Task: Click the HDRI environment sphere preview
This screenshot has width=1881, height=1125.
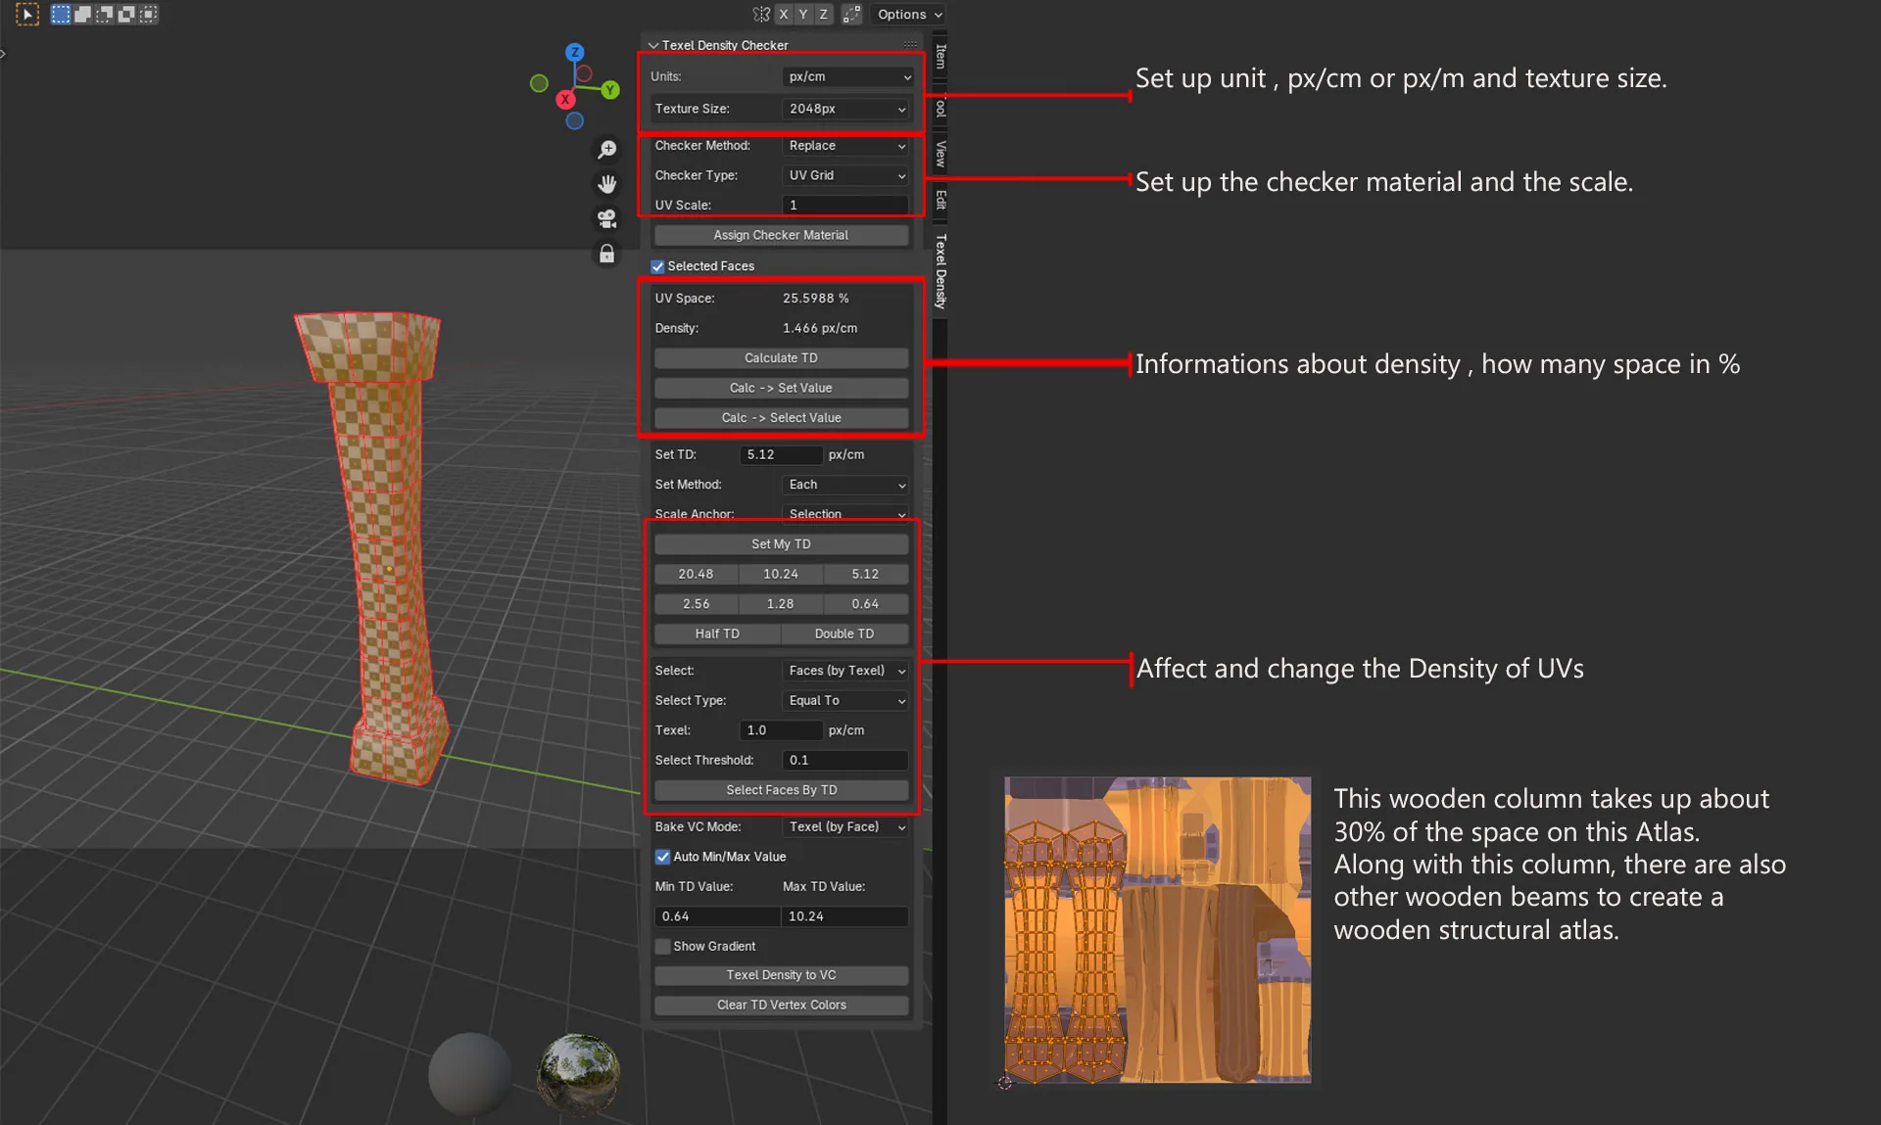Action: (578, 1074)
